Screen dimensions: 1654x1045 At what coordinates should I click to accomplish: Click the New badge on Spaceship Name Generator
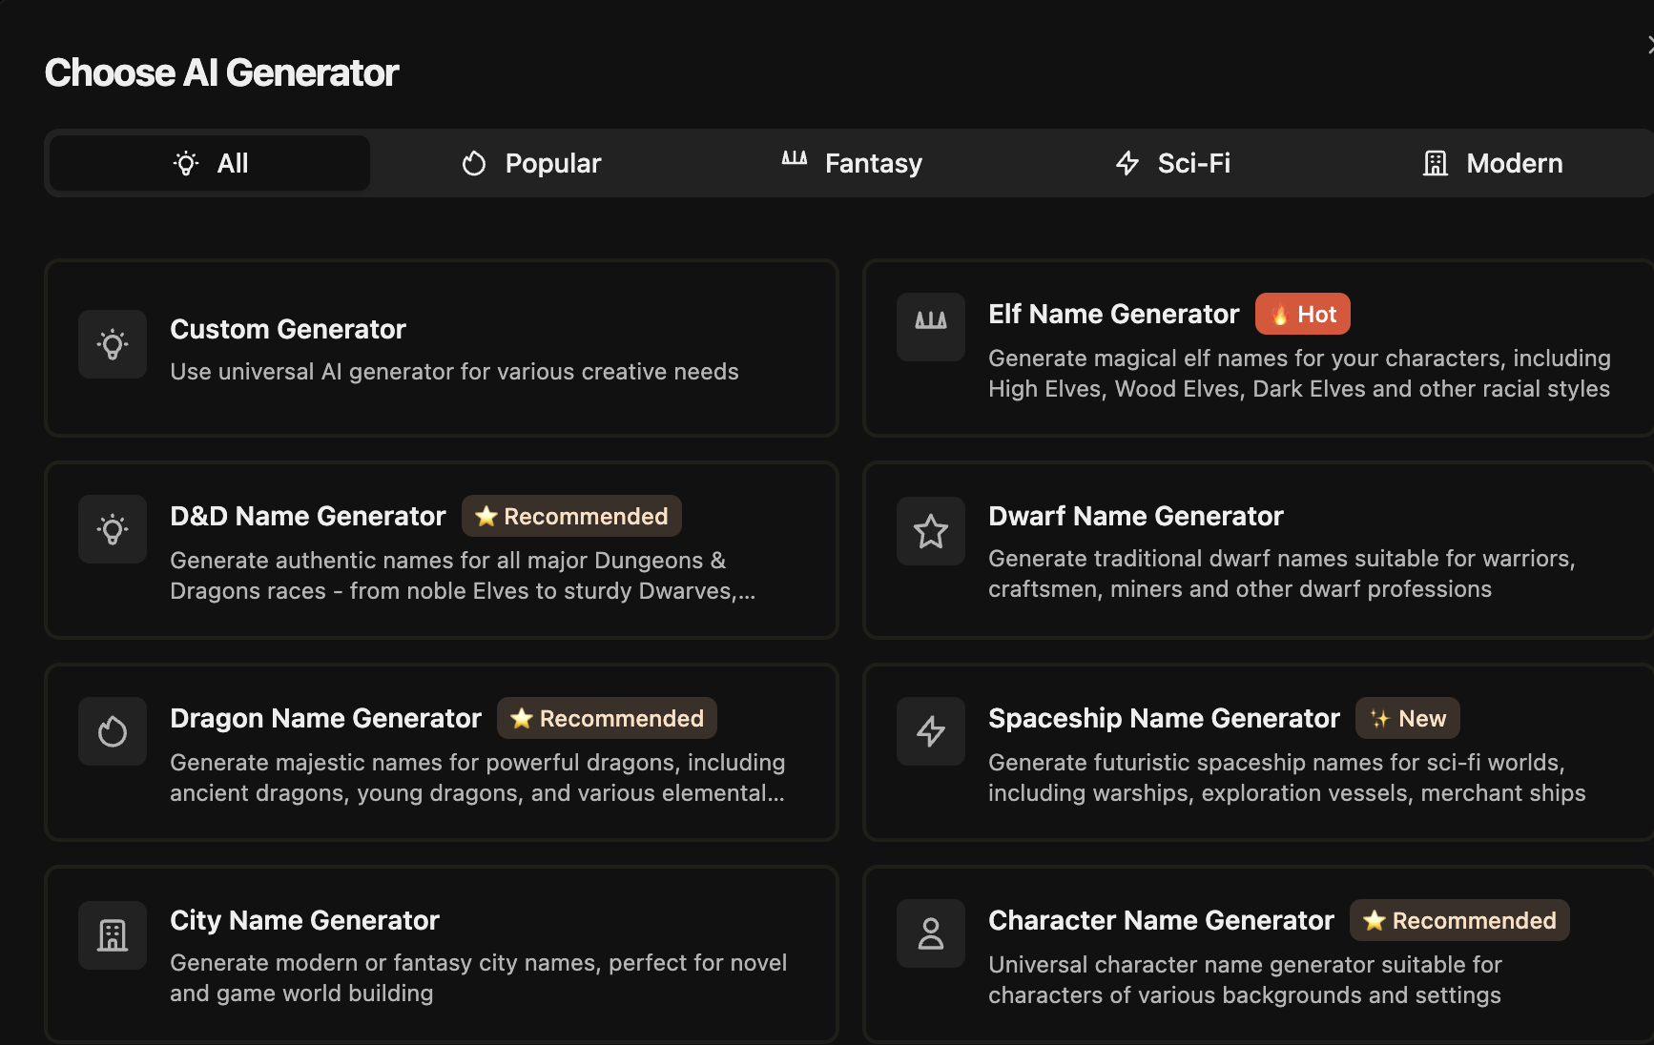tap(1407, 718)
